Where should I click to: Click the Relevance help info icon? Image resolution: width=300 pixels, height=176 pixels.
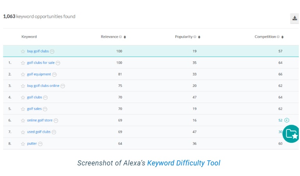click(x=120, y=37)
